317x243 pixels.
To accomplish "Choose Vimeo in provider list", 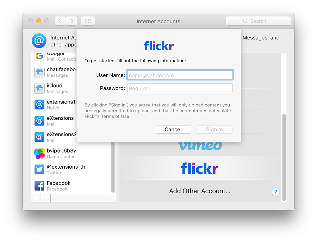I will [200, 145].
